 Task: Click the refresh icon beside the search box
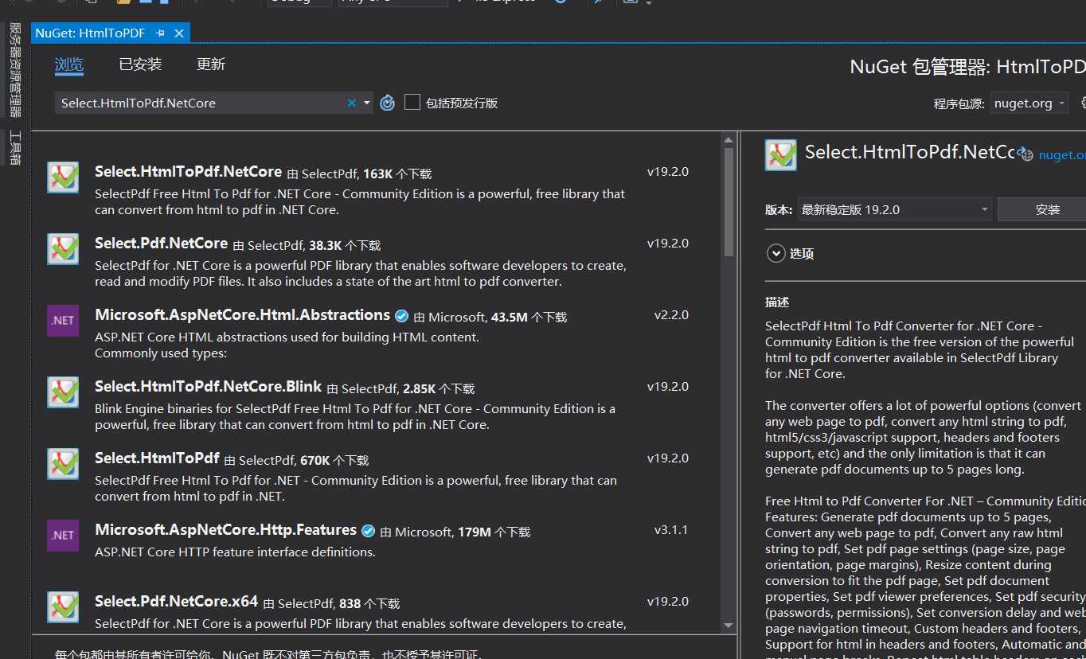pos(388,103)
